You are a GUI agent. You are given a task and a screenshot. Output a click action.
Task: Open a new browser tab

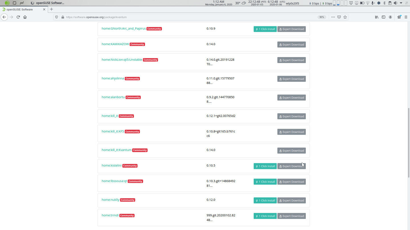coord(51,9)
